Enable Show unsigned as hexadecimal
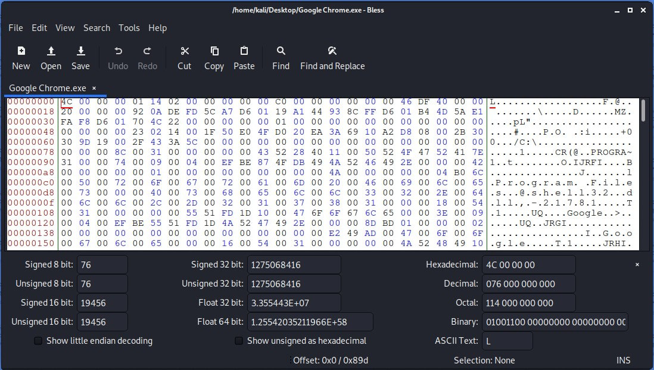The image size is (654, 370). [239, 341]
